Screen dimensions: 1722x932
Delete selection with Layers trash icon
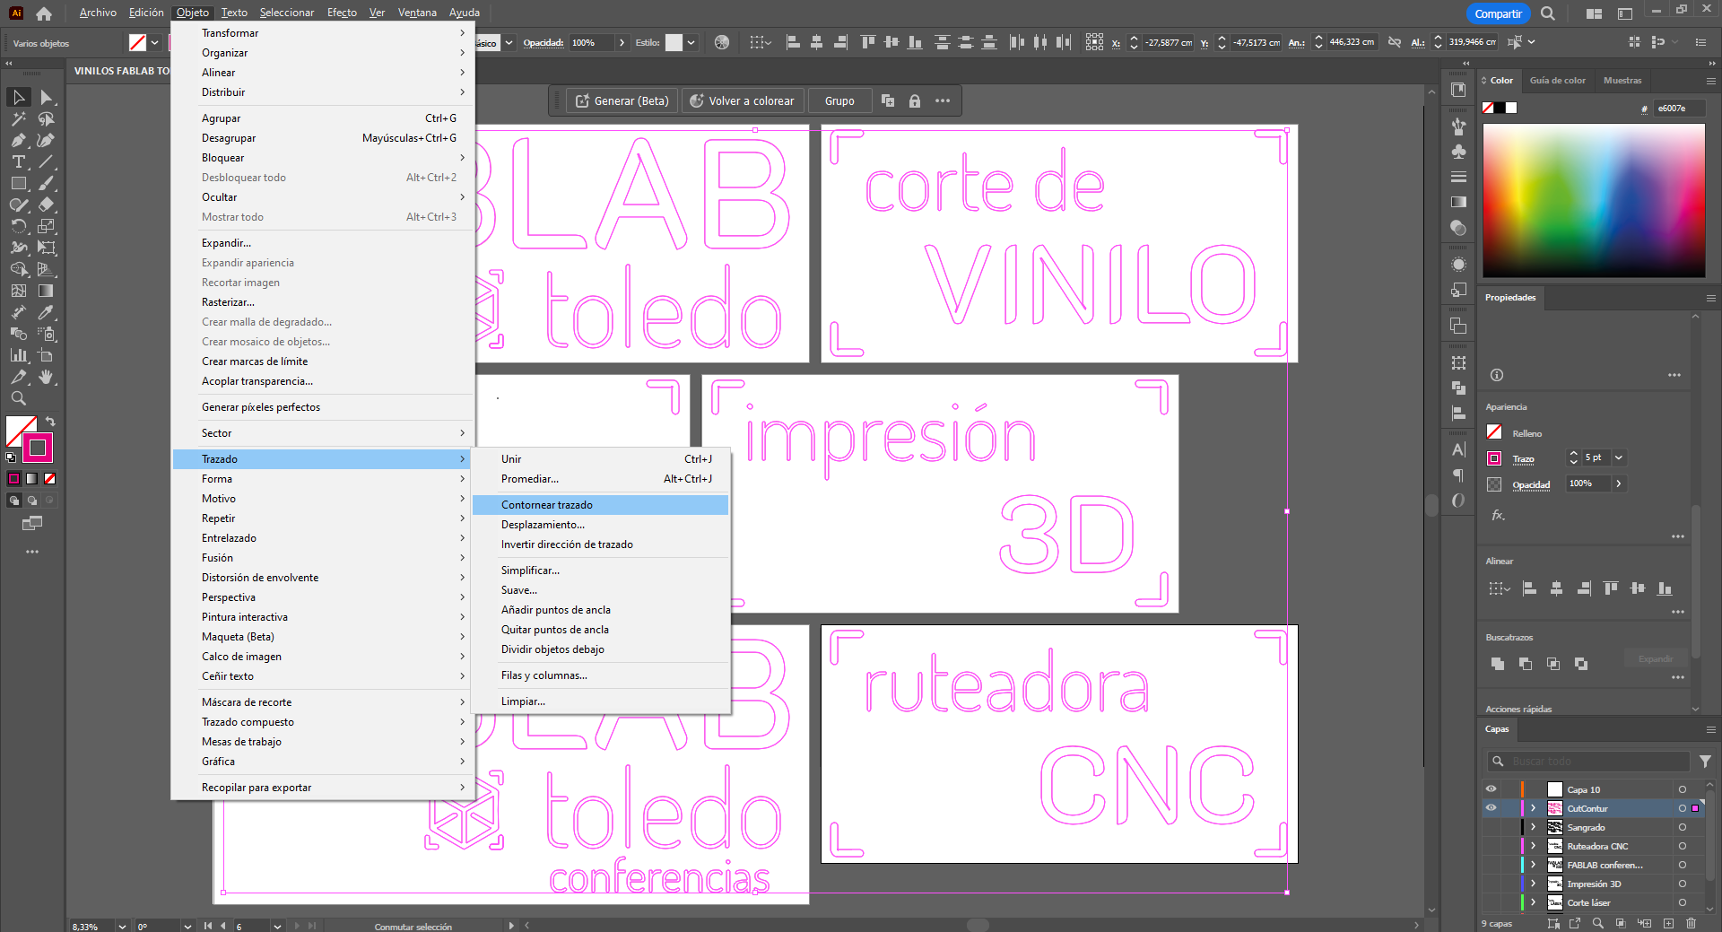1691,923
